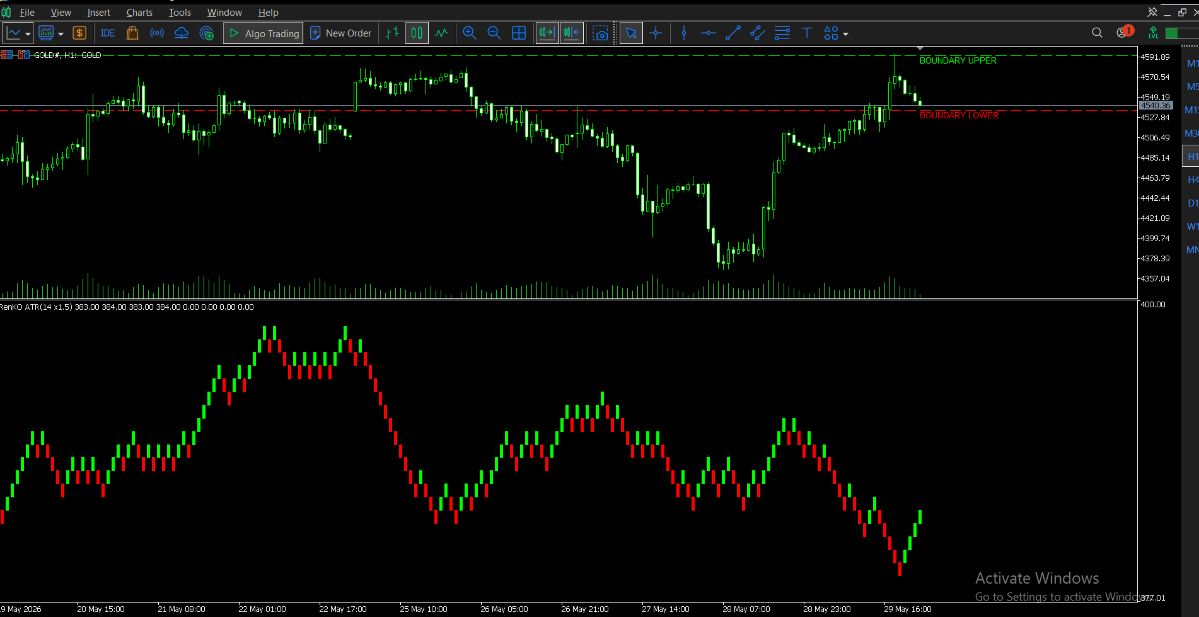
Task: Open the Charts menu
Action: click(x=139, y=13)
